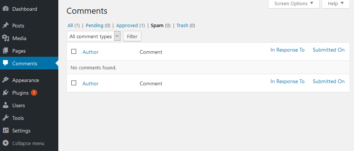Click the Plugins plug icon
Image resolution: width=354 pixels, height=151 pixels.
6,93
